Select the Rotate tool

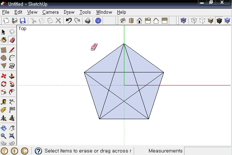4,84
